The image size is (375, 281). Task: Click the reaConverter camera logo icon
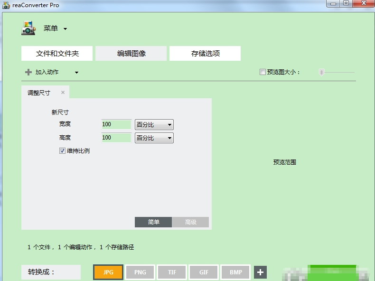(28, 28)
